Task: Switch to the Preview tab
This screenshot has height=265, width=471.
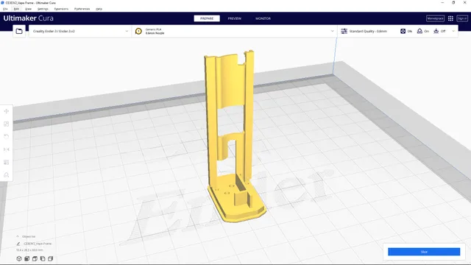Action: pos(234,18)
